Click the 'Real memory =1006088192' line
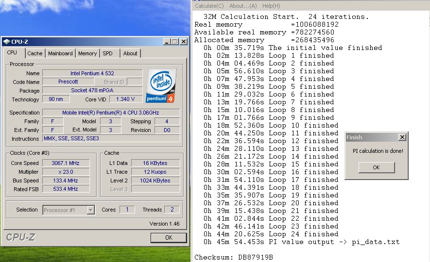Screen dimensions: 430x262 pos(267,25)
